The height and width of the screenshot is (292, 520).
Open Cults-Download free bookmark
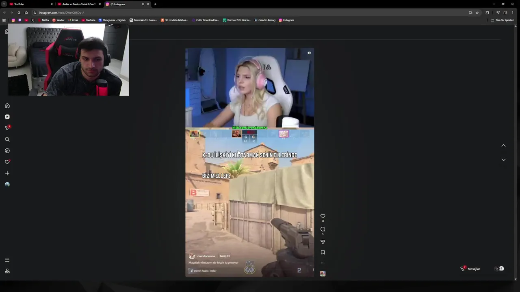(x=206, y=20)
